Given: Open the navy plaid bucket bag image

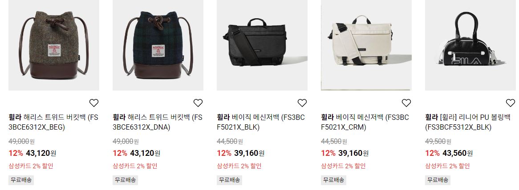Looking at the screenshot, I should (158, 45).
